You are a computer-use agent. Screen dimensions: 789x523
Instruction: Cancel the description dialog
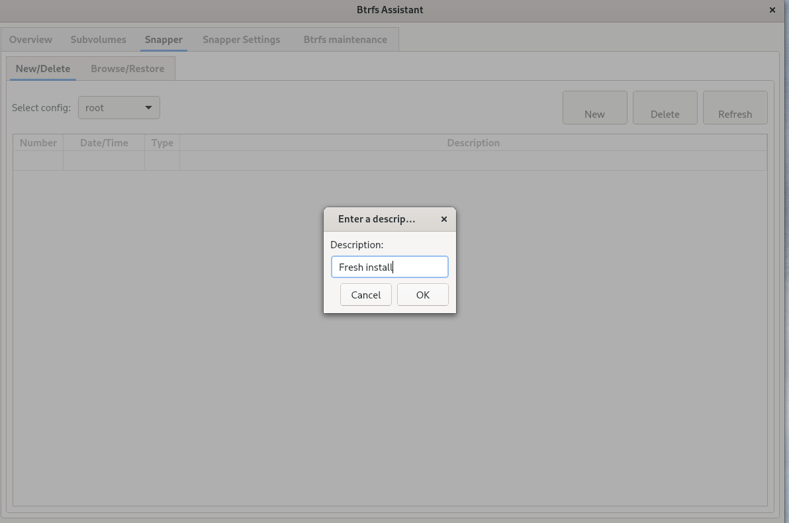(366, 295)
